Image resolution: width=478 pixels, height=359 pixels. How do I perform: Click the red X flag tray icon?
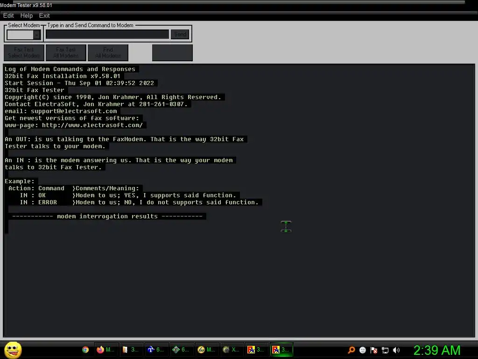374,350
